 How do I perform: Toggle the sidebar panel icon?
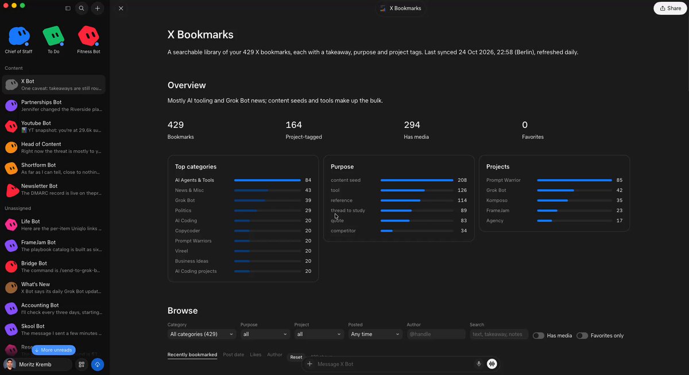pos(68,9)
